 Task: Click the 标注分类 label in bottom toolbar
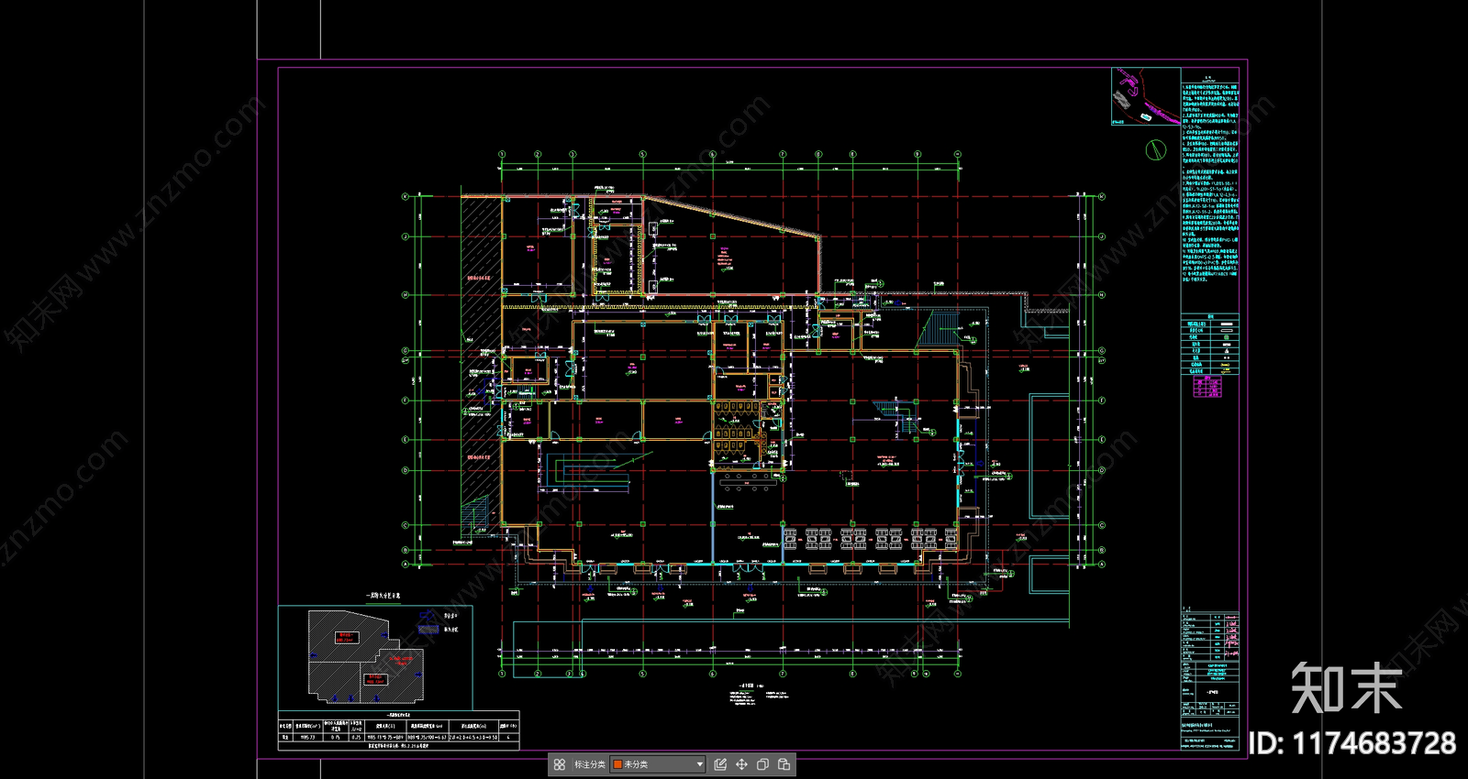[x=590, y=764]
